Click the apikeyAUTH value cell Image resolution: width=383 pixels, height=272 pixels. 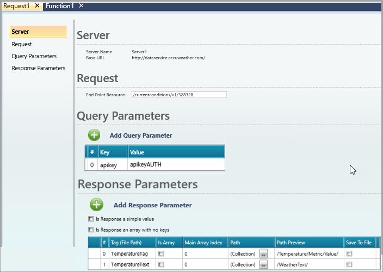(x=175, y=164)
